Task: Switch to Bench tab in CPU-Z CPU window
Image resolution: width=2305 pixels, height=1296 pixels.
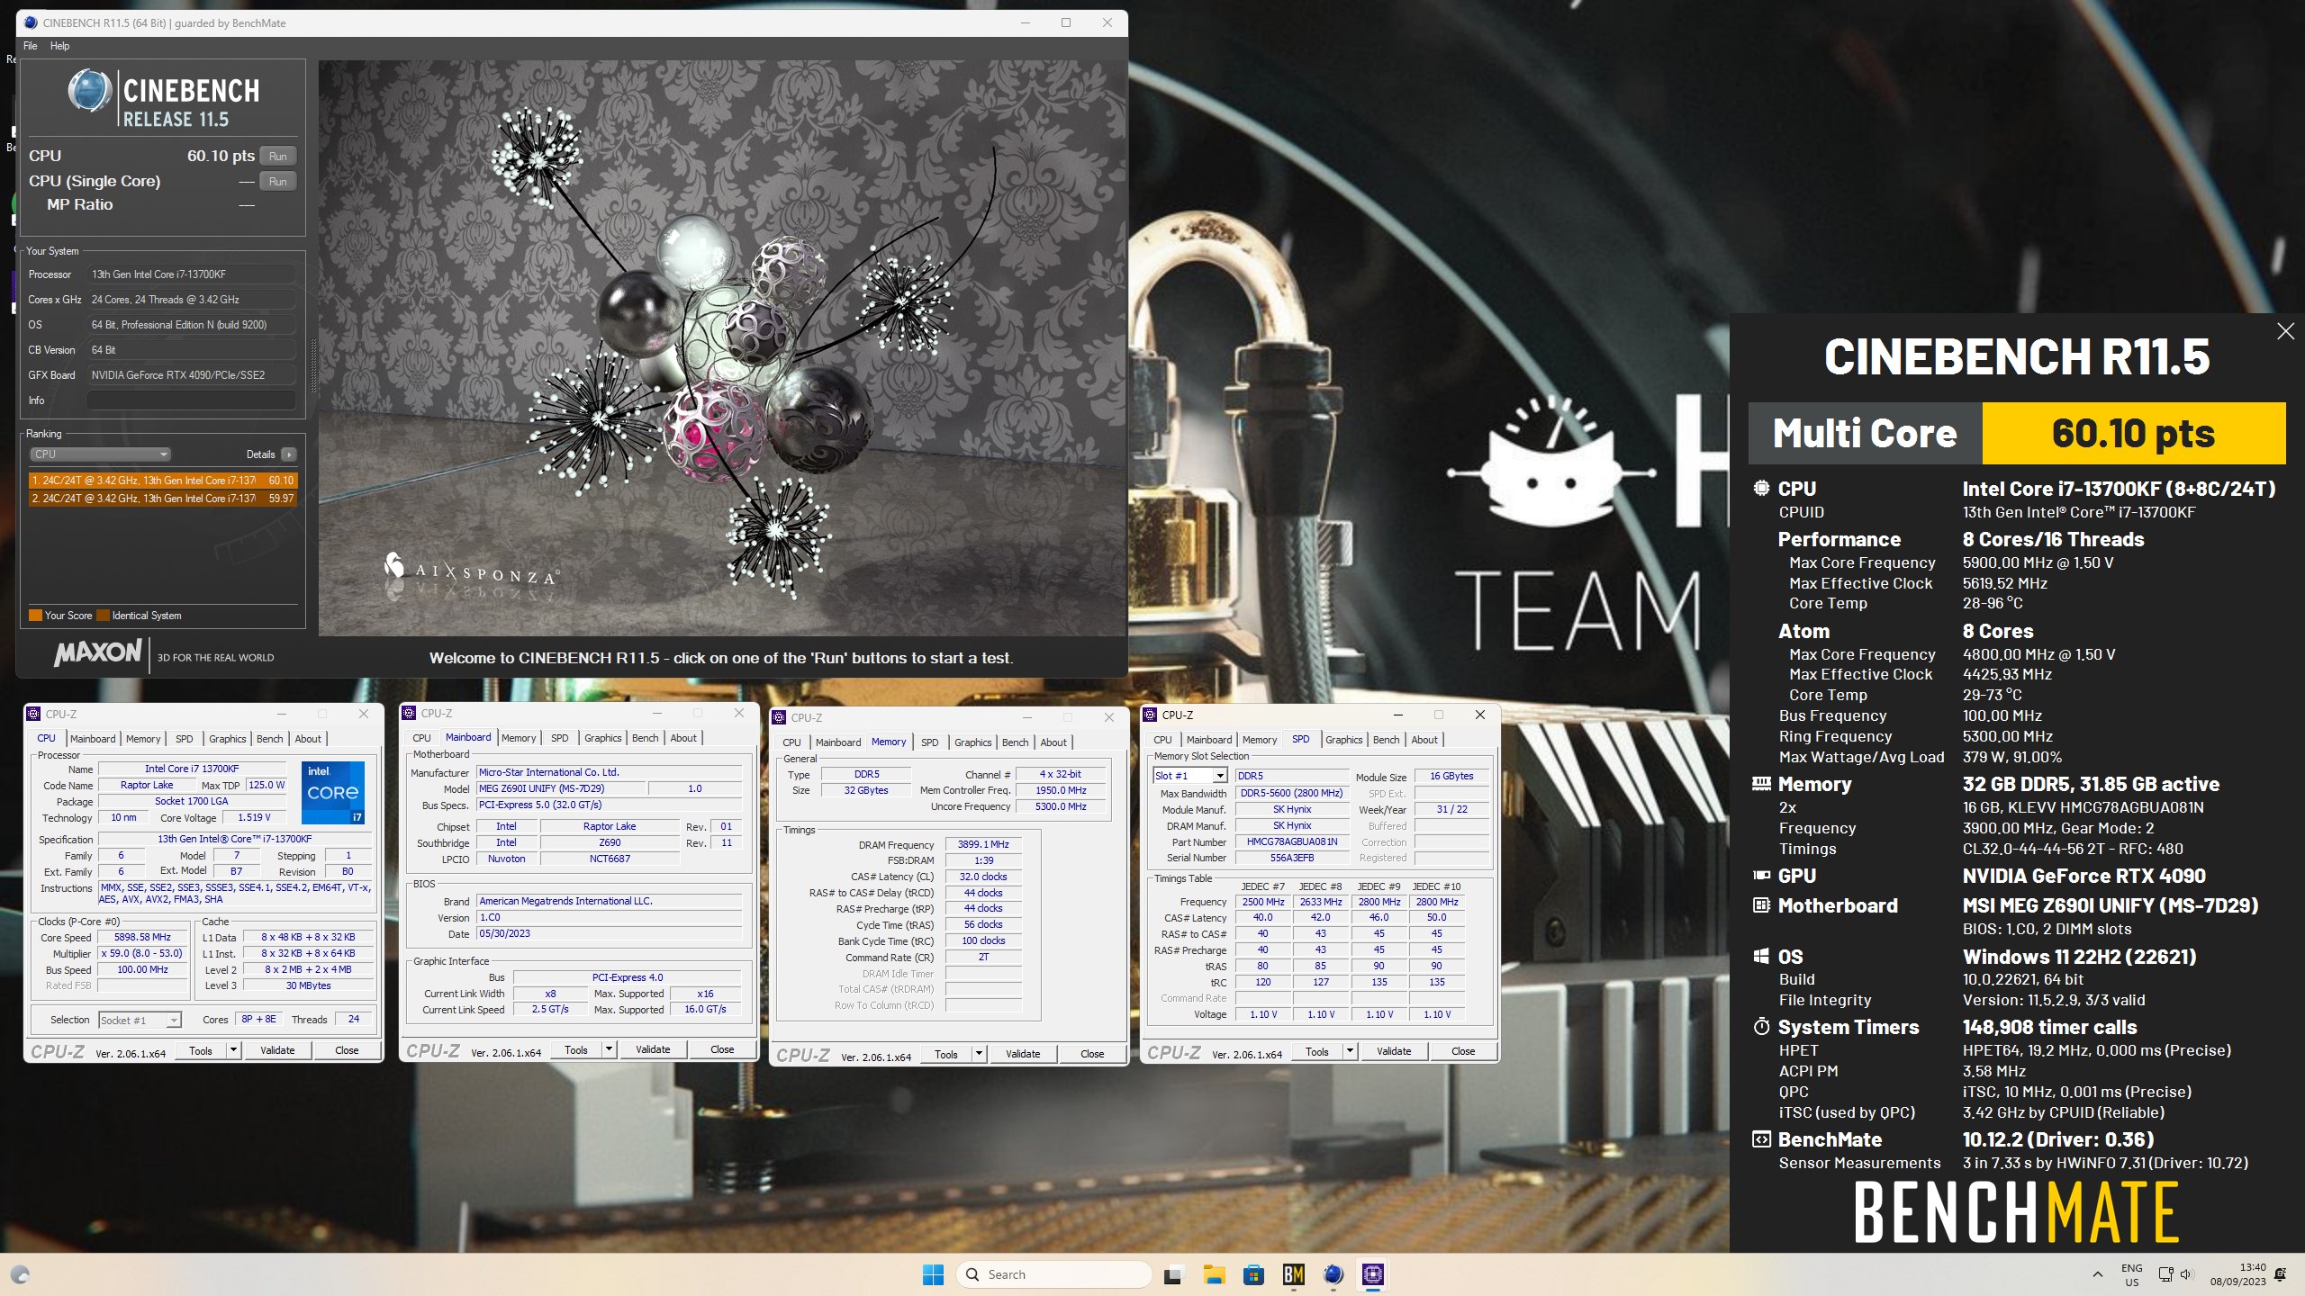Action: point(269,739)
